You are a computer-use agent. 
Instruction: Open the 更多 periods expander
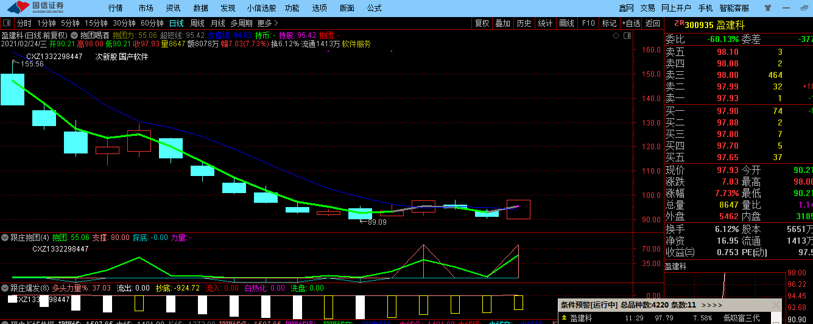point(268,23)
